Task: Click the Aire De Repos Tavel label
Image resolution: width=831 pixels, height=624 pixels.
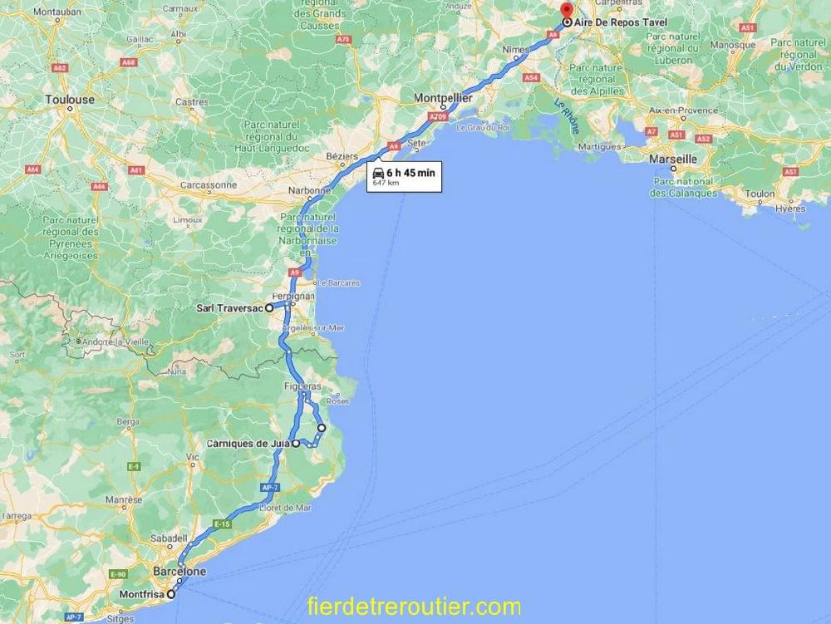Action: (x=621, y=22)
